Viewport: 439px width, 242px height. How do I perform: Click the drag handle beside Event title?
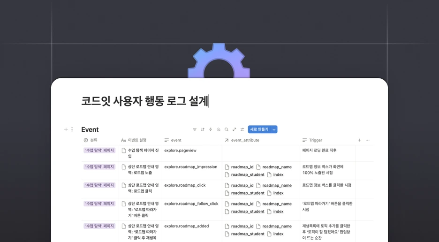tap(72, 129)
